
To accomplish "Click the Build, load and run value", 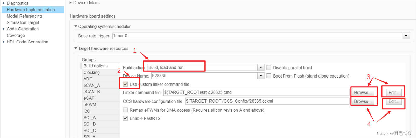I will click(166, 67).
